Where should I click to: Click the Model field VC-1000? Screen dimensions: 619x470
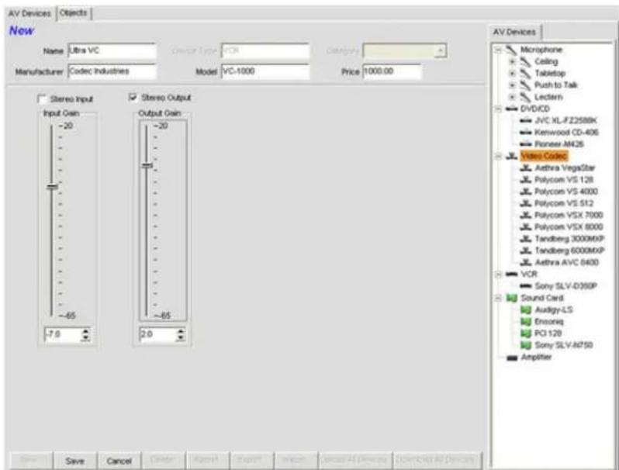pyautogui.click(x=265, y=71)
